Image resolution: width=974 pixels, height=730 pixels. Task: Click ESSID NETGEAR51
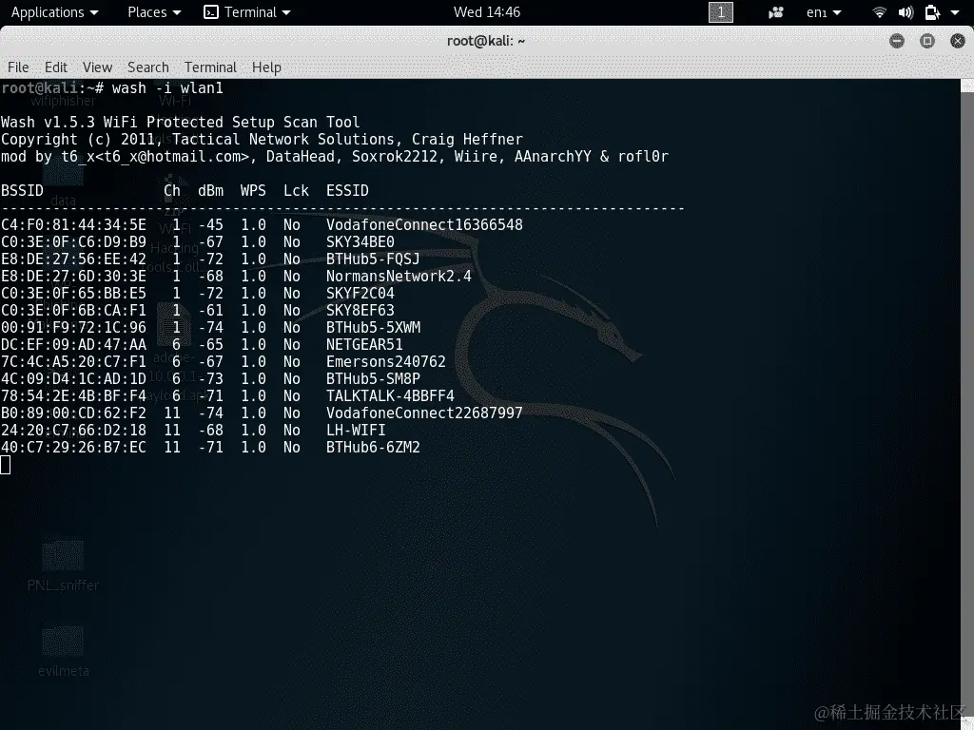[364, 344]
